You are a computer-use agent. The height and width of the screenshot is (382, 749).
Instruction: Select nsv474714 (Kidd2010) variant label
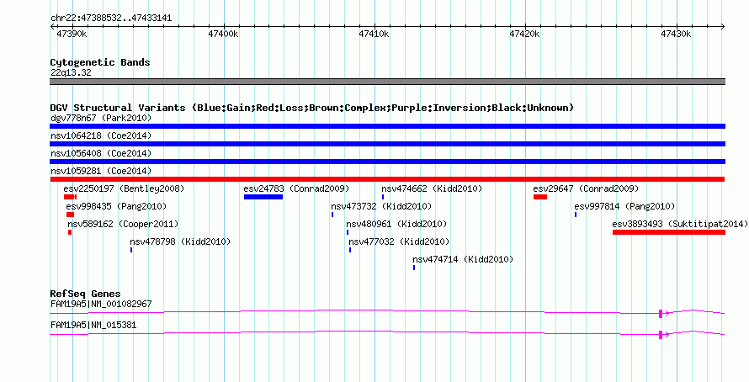463,259
